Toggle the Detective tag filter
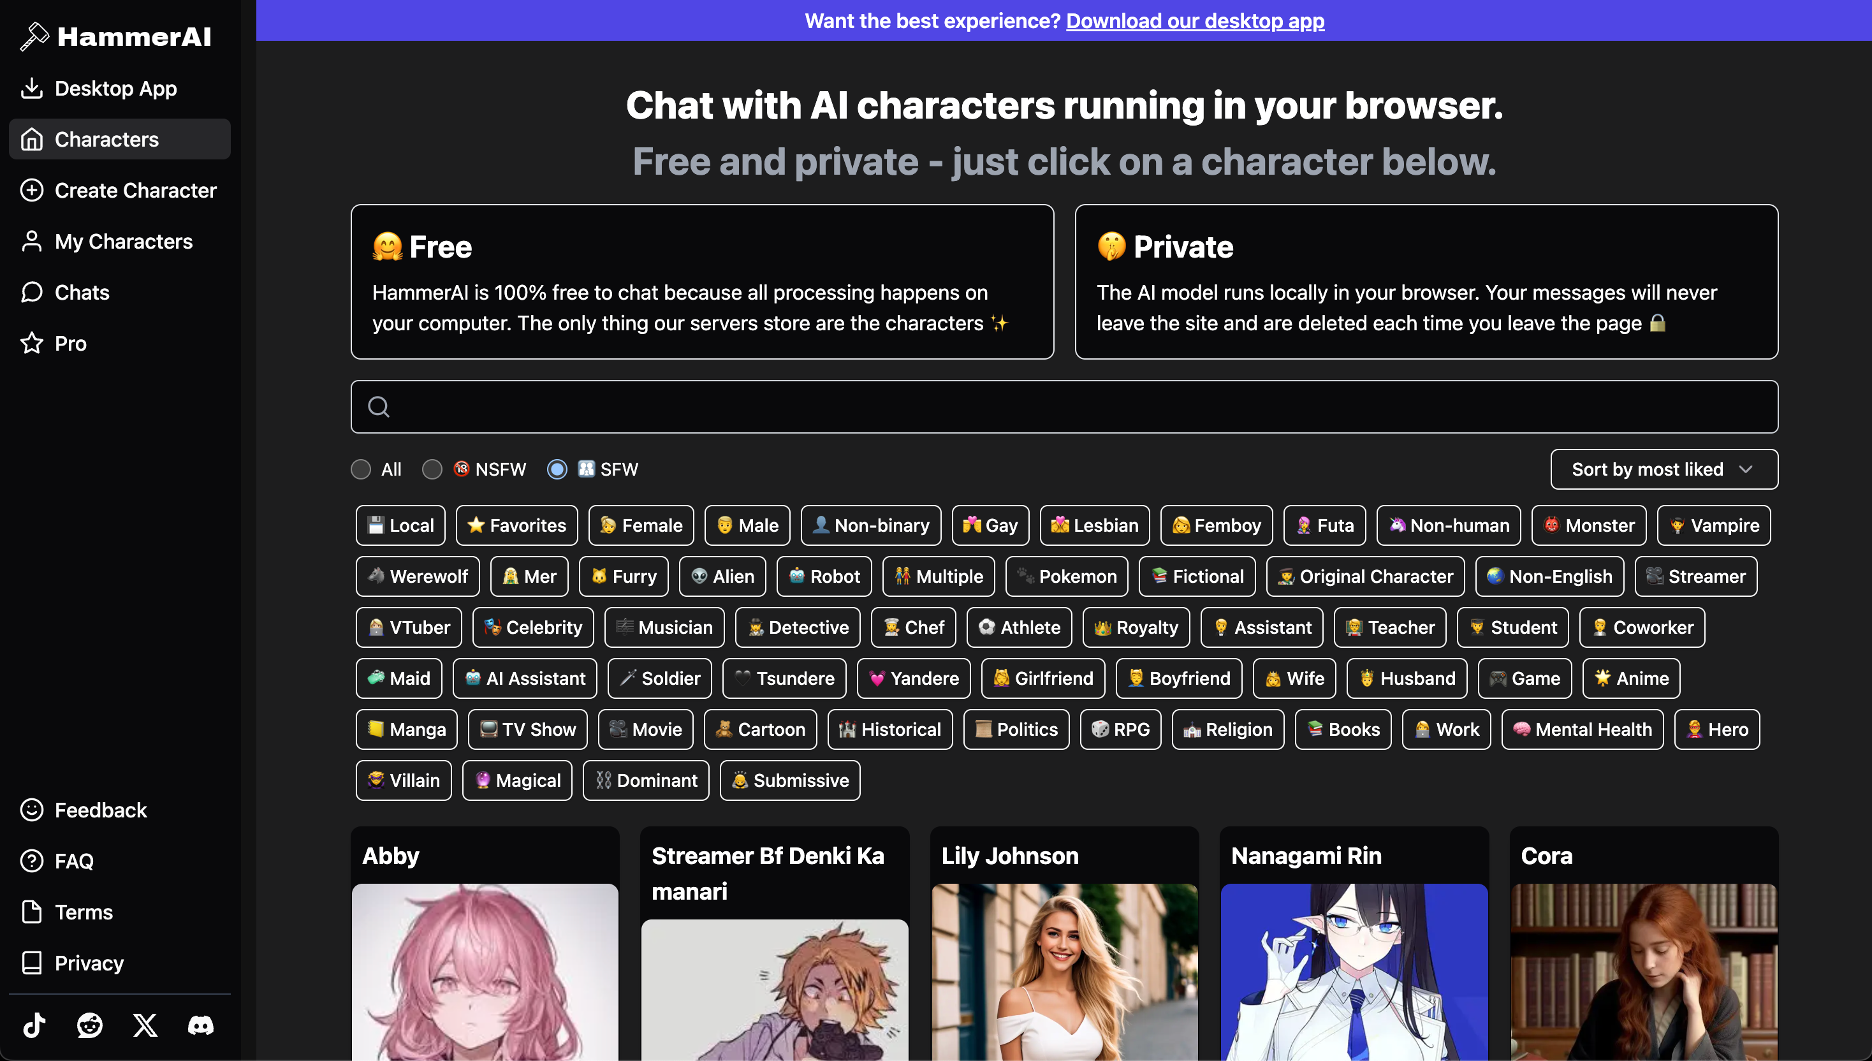The height and width of the screenshot is (1061, 1872). pyautogui.click(x=798, y=627)
